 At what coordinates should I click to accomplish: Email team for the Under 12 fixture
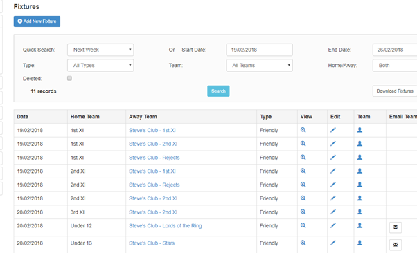coord(396,227)
